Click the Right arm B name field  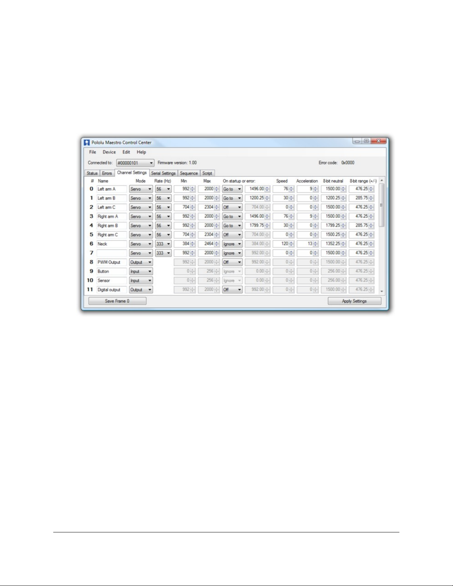112,226
